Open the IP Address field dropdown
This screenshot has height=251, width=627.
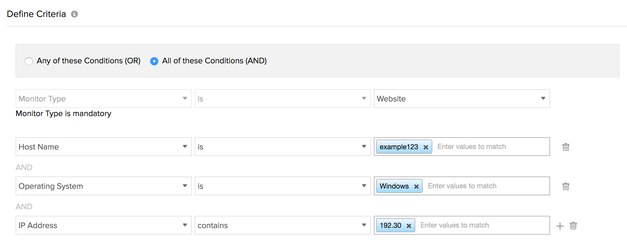click(103, 225)
